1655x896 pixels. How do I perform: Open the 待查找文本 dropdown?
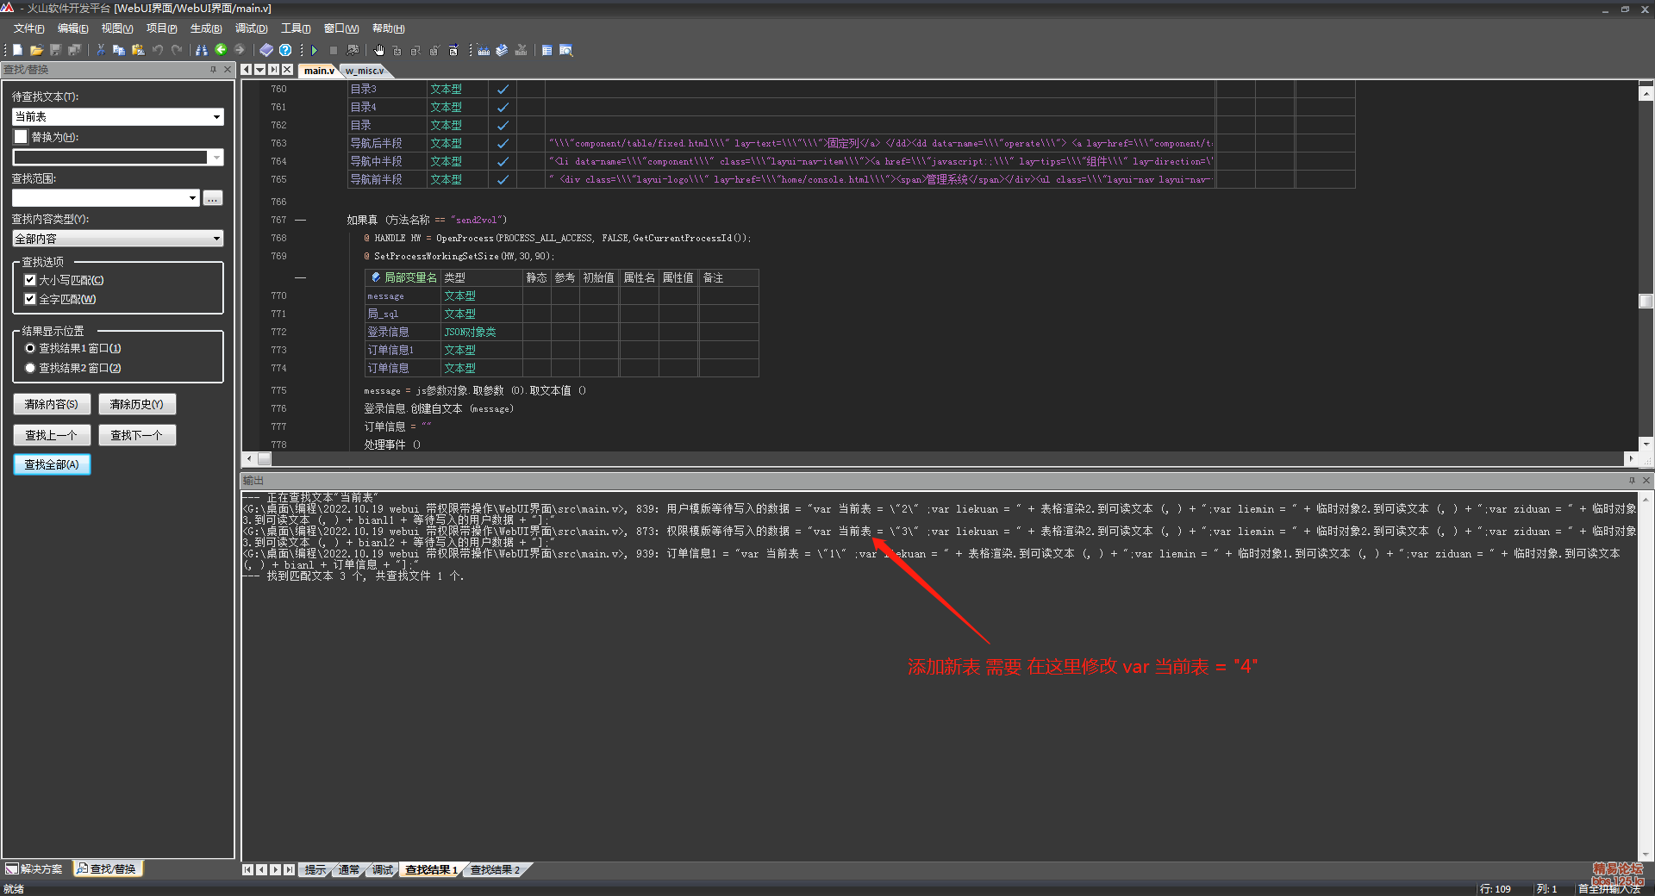click(216, 117)
